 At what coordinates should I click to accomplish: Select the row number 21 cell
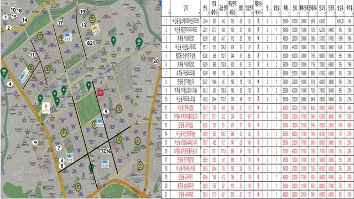click(x=166, y=194)
